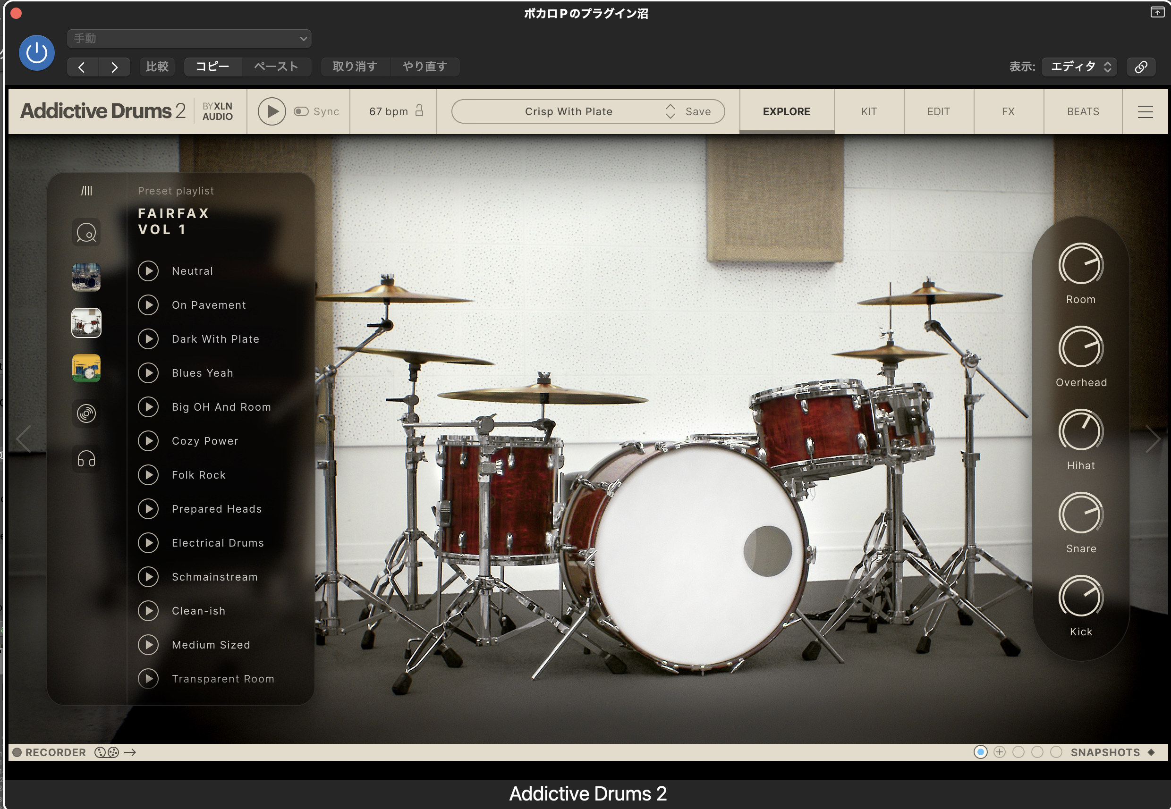The width and height of the screenshot is (1171, 809).
Task: Go to previous setting with left arrow
Action: (x=82, y=67)
